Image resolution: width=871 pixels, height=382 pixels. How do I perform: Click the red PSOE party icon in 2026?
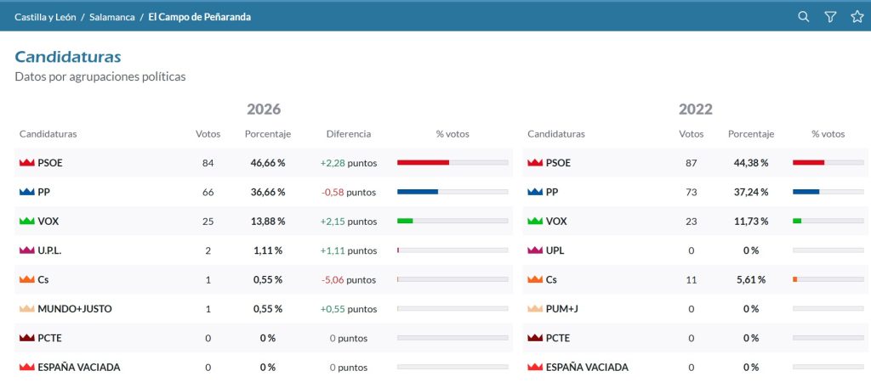pos(26,162)
